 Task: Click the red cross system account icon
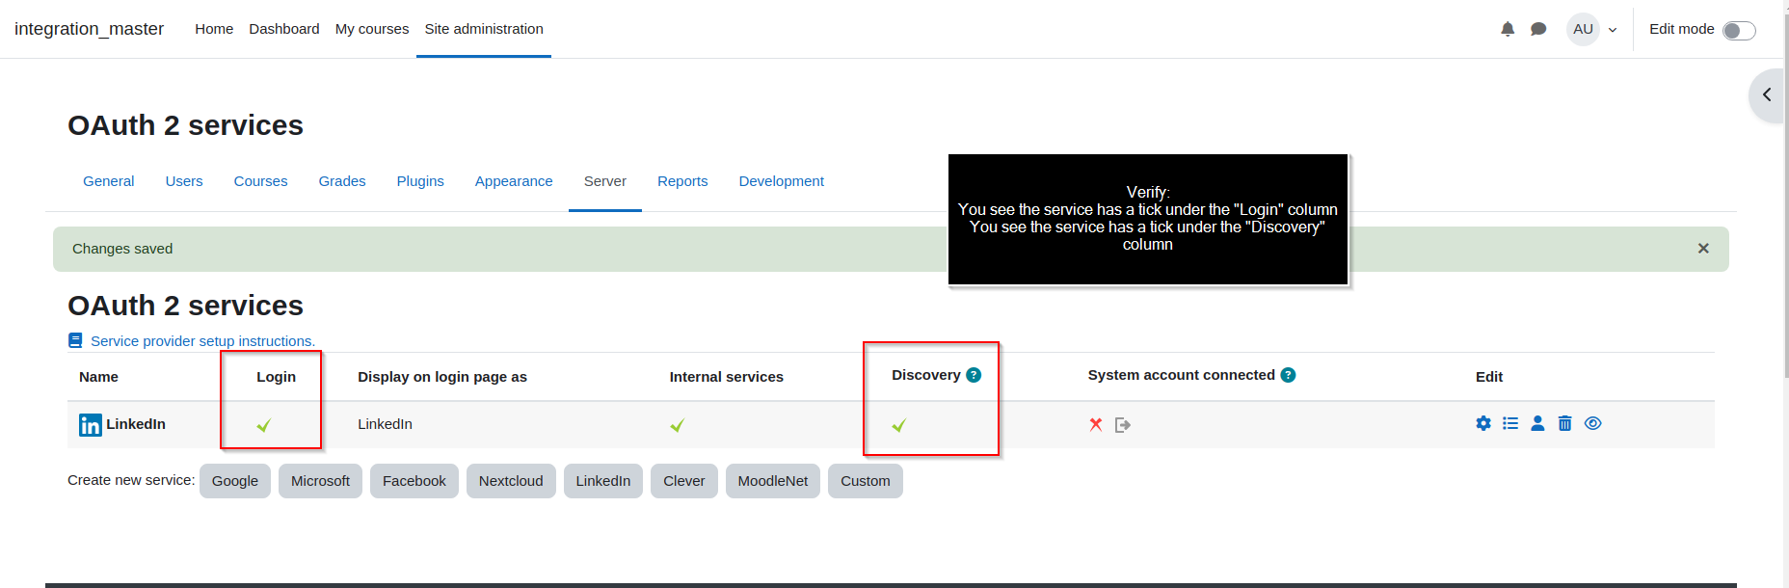1096,424
